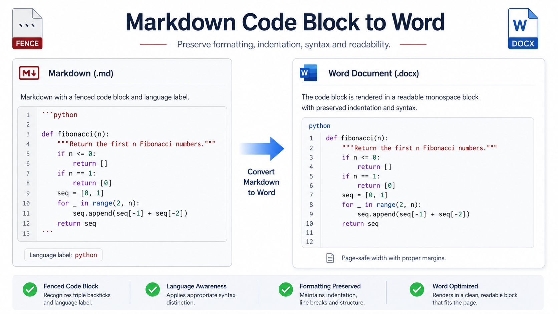This screenshot has height=314, width=558.
Task: Click green checkmark beside Formatting Preserved
Action: tap(286, 289)
